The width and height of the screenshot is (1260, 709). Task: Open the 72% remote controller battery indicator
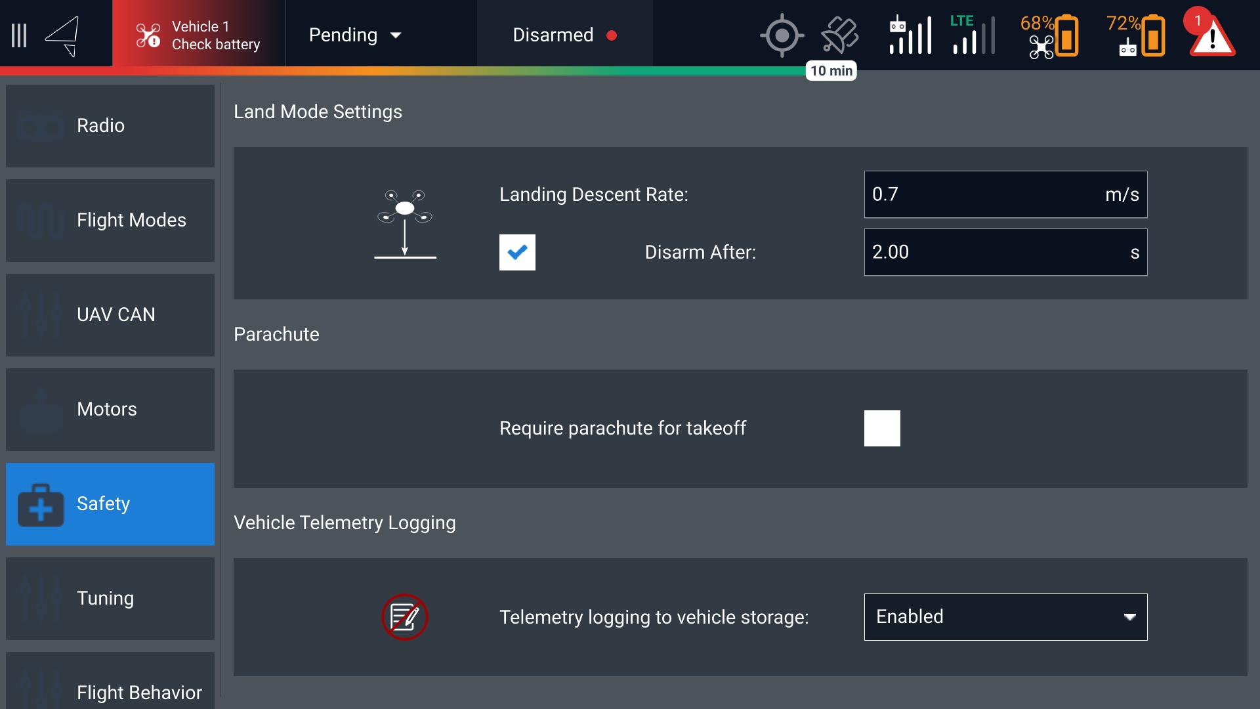(x=1137, y=35)
